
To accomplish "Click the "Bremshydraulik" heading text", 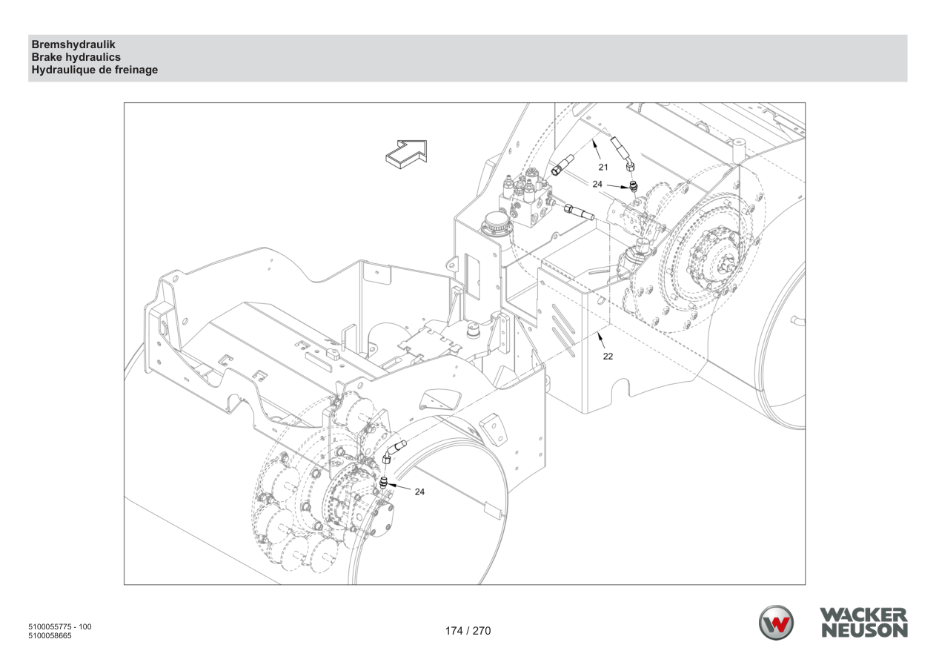I will coord(73,44).
